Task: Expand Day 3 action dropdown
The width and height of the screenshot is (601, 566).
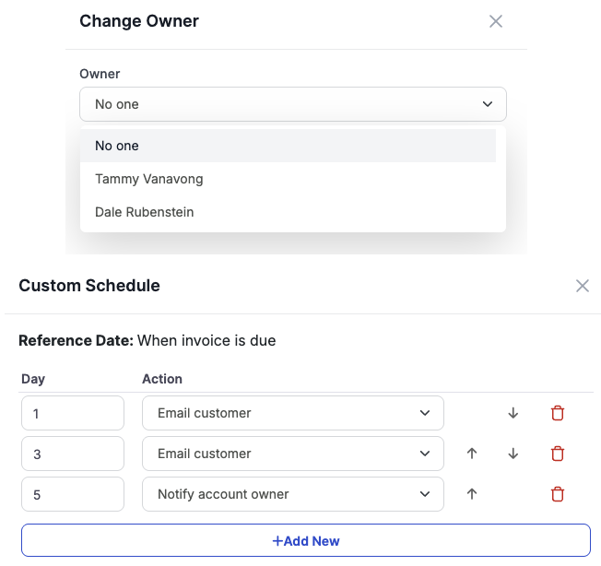Action: click(x=293, y=454)
